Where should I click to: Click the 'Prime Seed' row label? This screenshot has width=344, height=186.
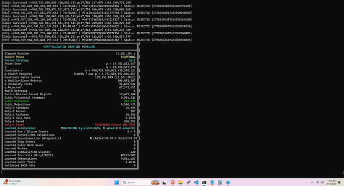(13, 64)
